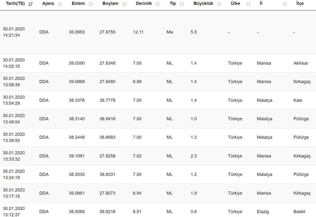Viewport: 316px width, 217px height.
Task: Click the sort icon beside Tarih(TS)
Action: (31, 4)
